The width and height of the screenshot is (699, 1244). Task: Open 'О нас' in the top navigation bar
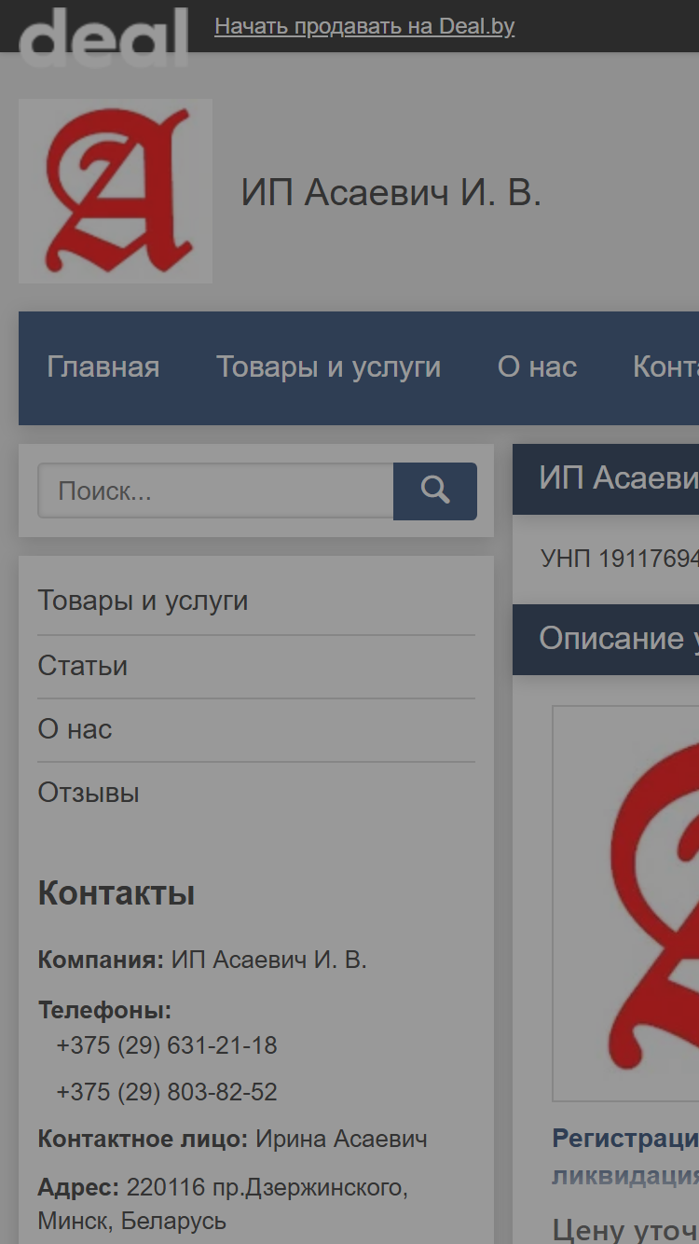pos(537,367)
